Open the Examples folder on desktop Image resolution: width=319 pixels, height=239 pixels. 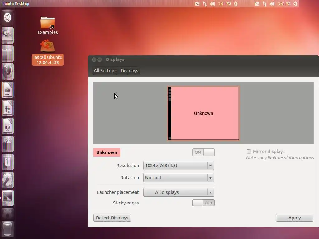tap(48, 26)
